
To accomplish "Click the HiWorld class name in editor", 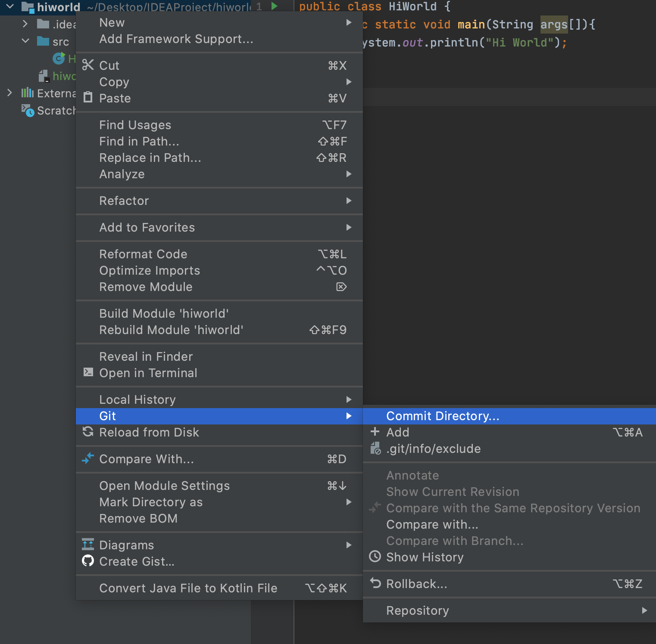I will point(412,6).
